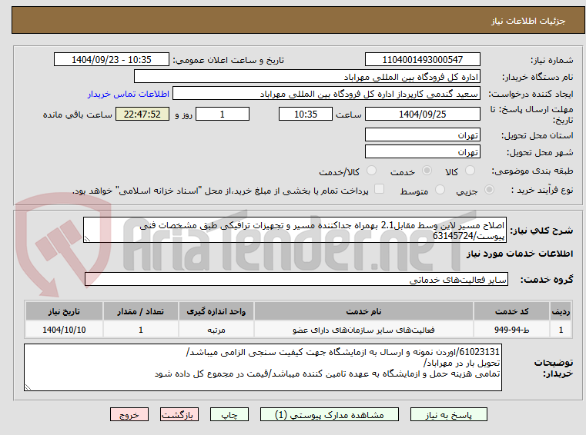Click the ایجاد کننده درخواست field

[326, 94]
